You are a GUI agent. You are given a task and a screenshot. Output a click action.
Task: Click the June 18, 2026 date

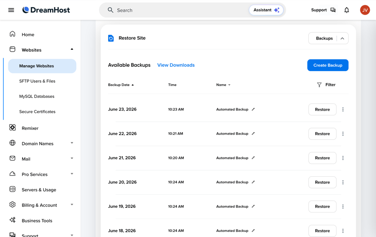[x=122, y=231]
